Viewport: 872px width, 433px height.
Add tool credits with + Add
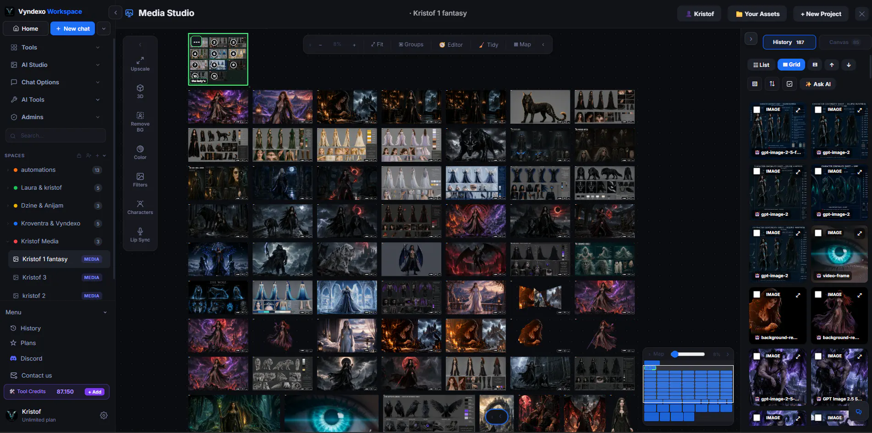[x=95, y=392]
